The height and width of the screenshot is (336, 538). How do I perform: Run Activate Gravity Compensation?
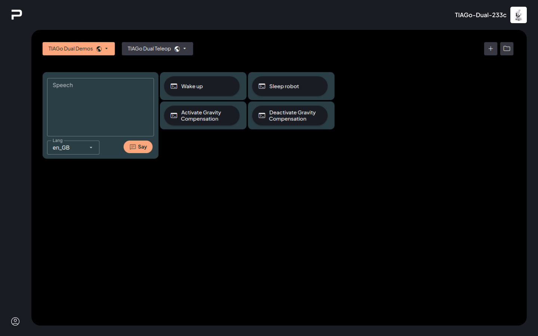coord(202,116)
